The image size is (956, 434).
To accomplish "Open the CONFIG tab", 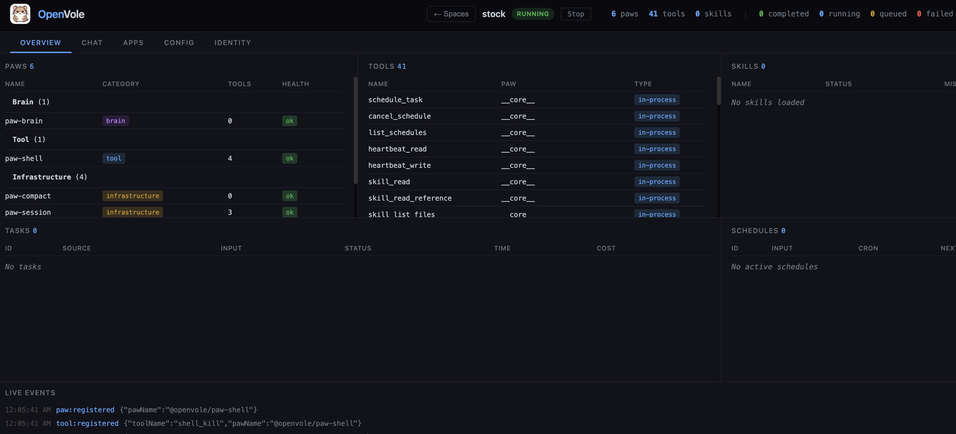I will 179,43.
